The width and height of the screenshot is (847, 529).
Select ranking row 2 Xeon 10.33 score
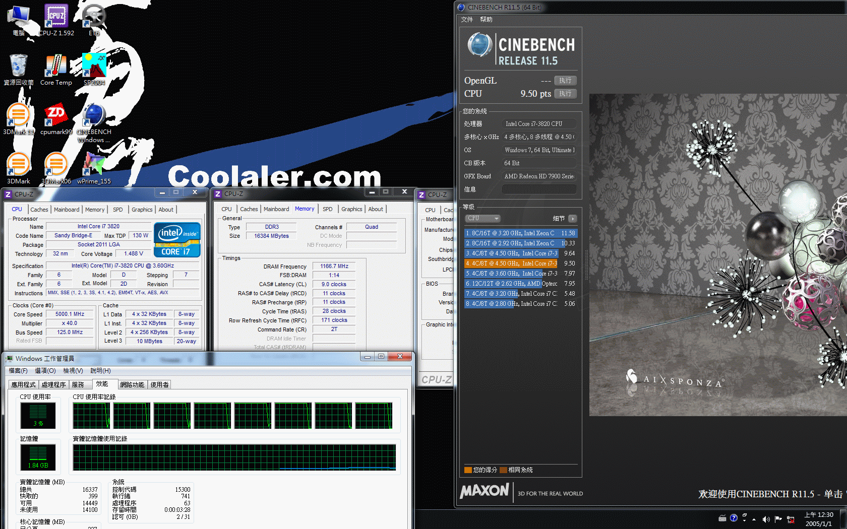click(x=520, y=243)
